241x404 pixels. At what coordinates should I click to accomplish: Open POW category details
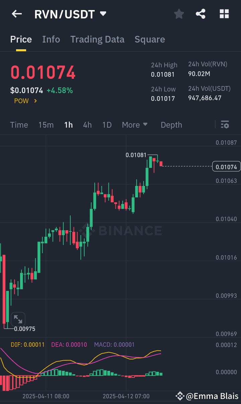tap(25, 100)
